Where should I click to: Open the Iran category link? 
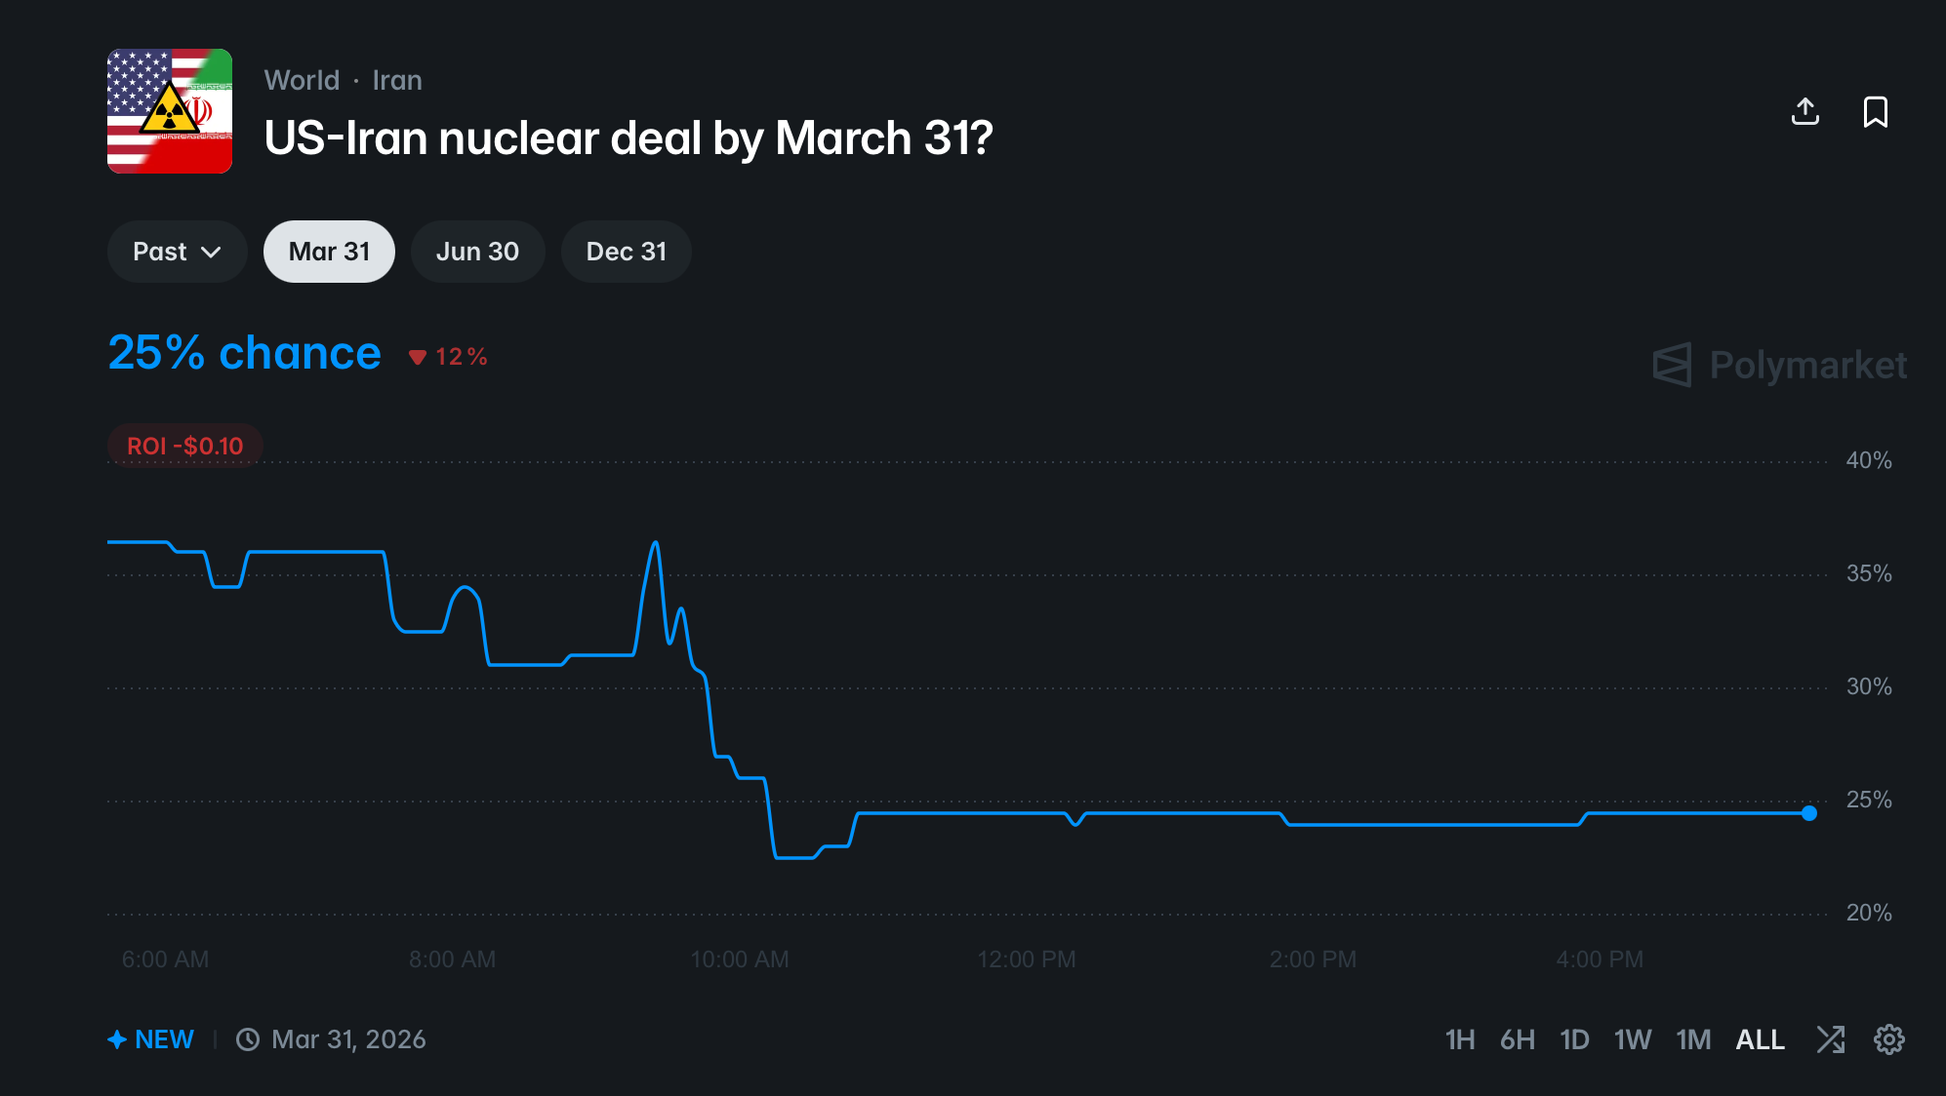click(397, 80)
